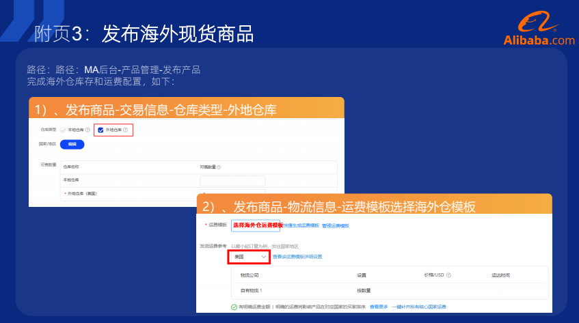The height and width of the screenshot is (323, 579).
Task: Open 管理运费模板 link
Action: [x=336, y=225]
